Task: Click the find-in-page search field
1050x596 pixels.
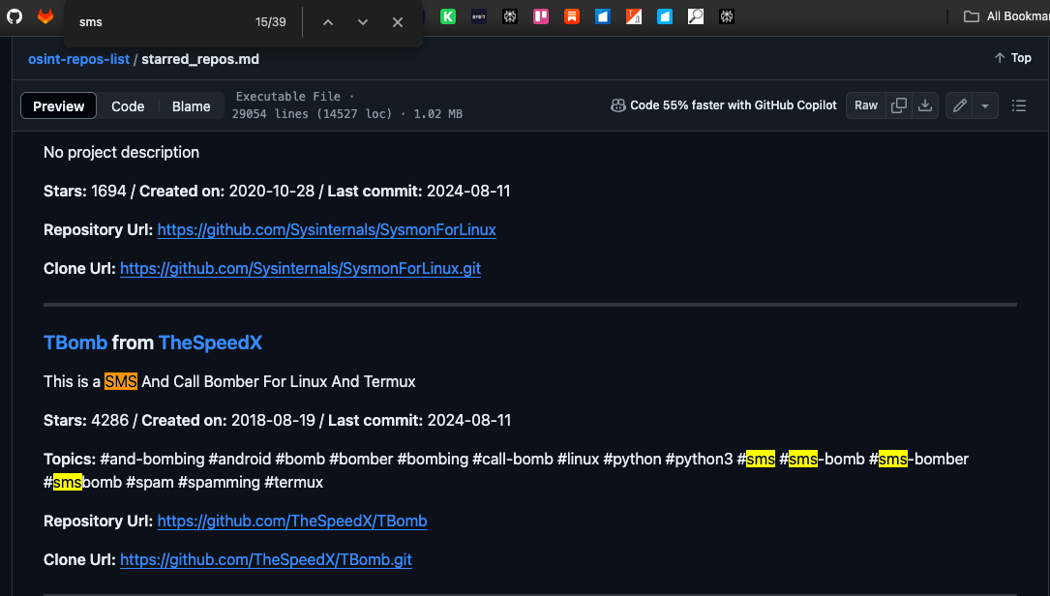Action: pyautogui.click(x=161, y=22)
